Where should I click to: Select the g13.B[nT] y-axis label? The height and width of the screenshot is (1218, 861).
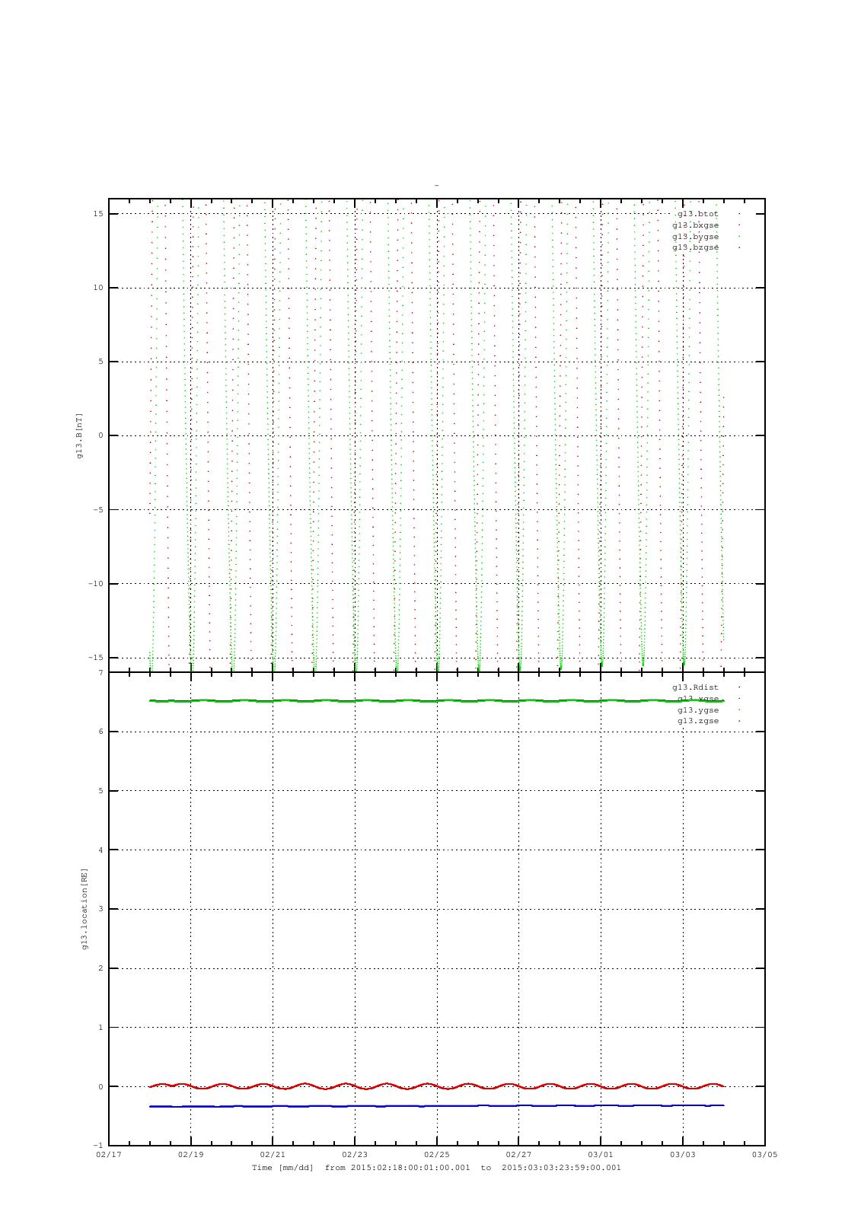79,435
